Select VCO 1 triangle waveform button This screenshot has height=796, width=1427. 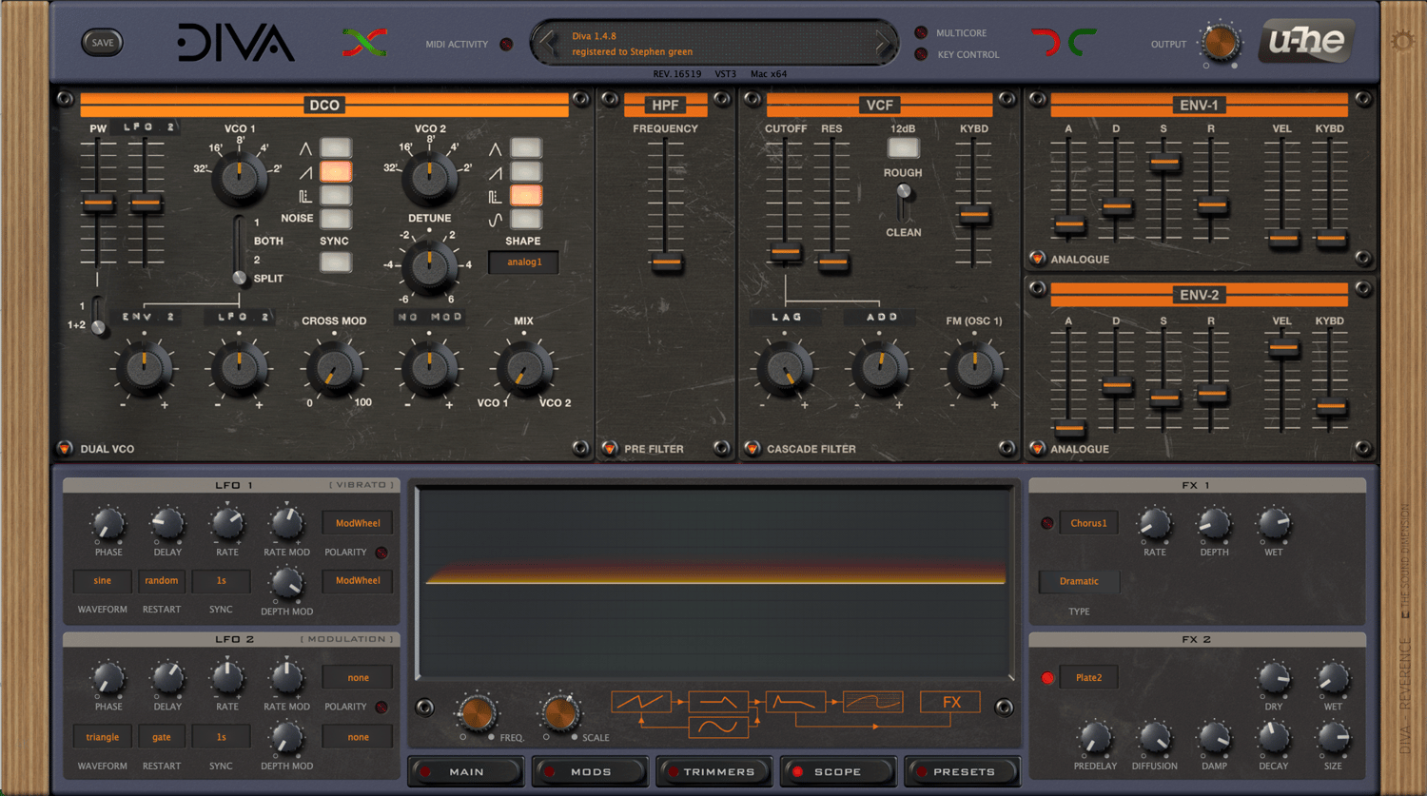(335, 147)
